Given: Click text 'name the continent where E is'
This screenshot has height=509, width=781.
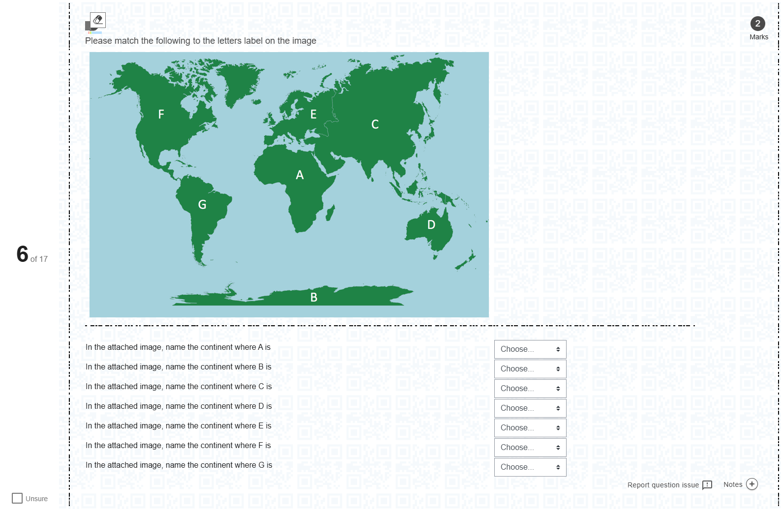Looking at the screenshot, I should pyautogui.click(x=218, y=426).
